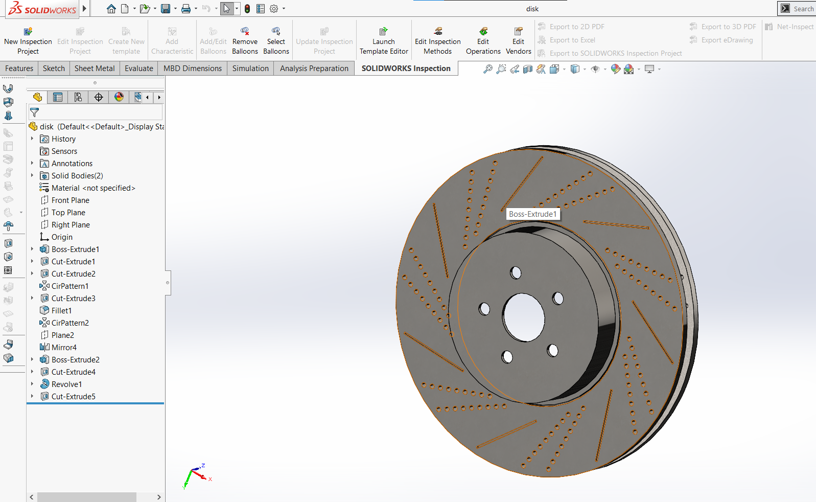The height and width of the screenshot is (502, 816).
Task: Click the Print icon
Action: 186,9
